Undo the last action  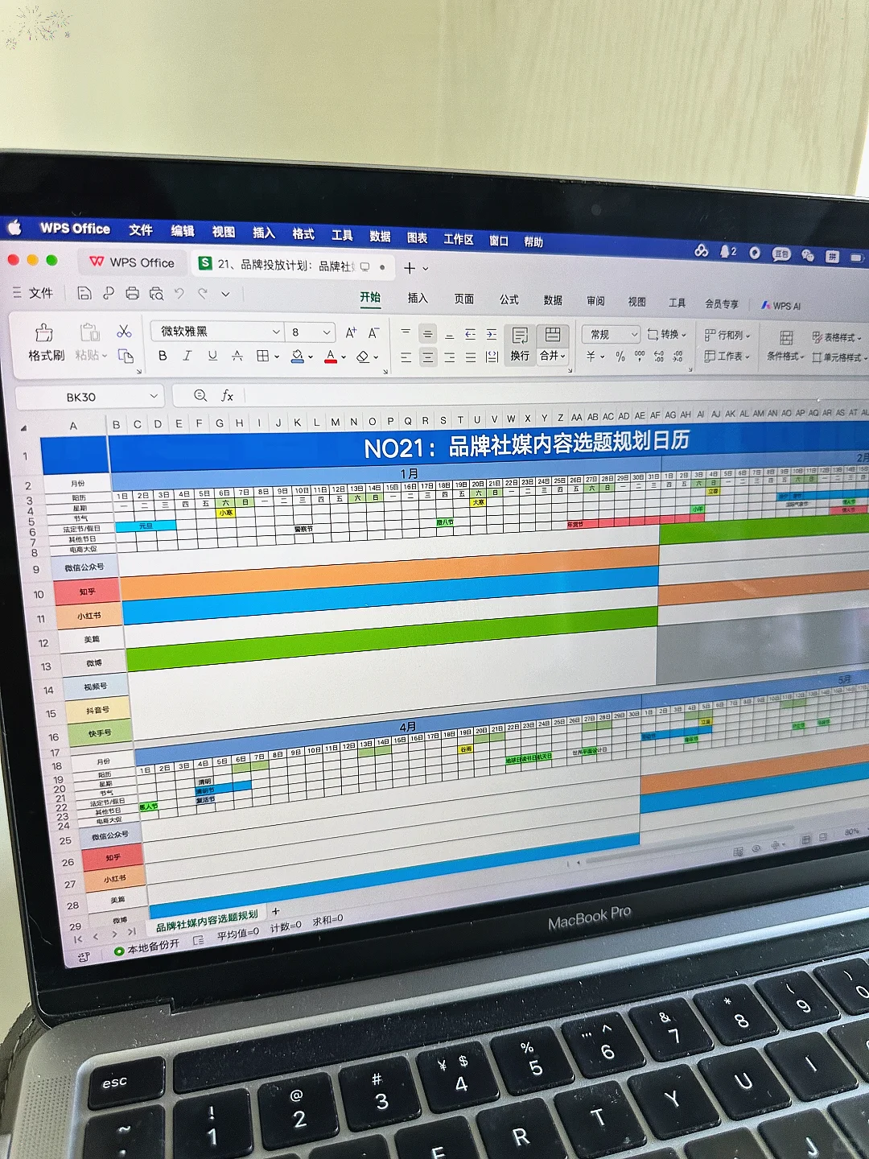[x=179, y=294]
